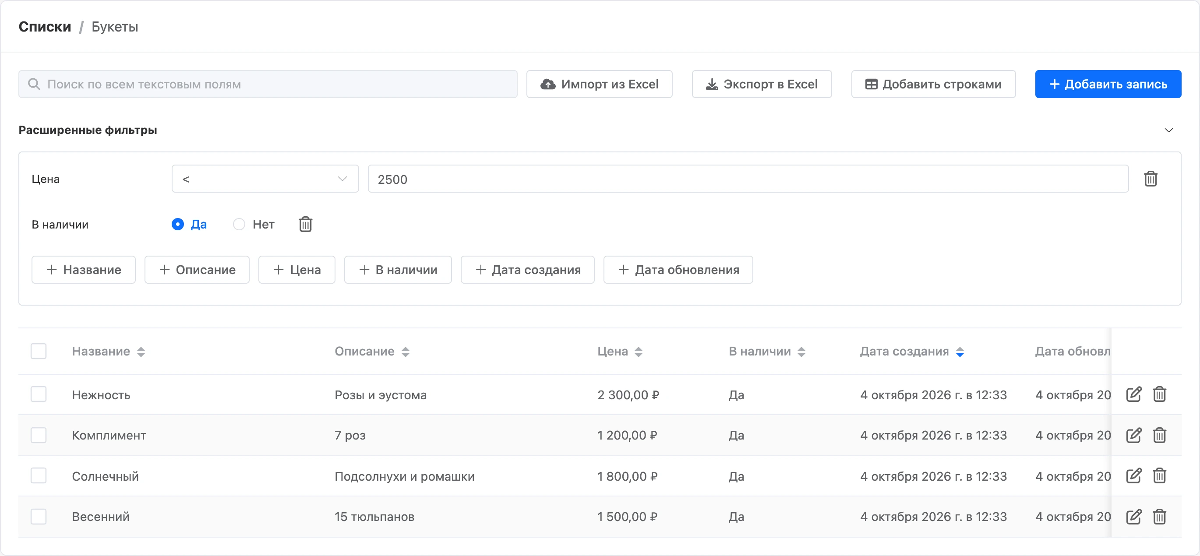The height and width of the screenshot is (556, 1200).
Task: Click the price value field showing 2500
Action: coord(748,179)
